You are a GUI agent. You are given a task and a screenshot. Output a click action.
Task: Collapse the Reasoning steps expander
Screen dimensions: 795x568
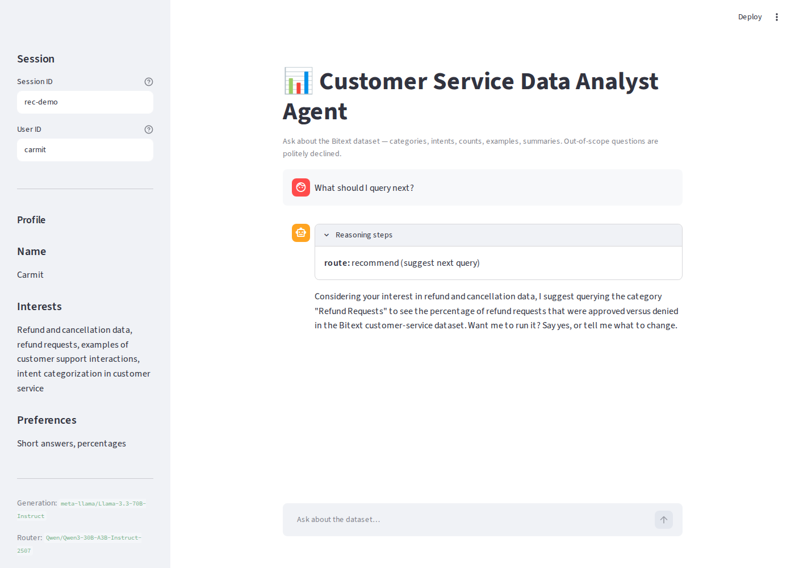click(x=499, y=235)
